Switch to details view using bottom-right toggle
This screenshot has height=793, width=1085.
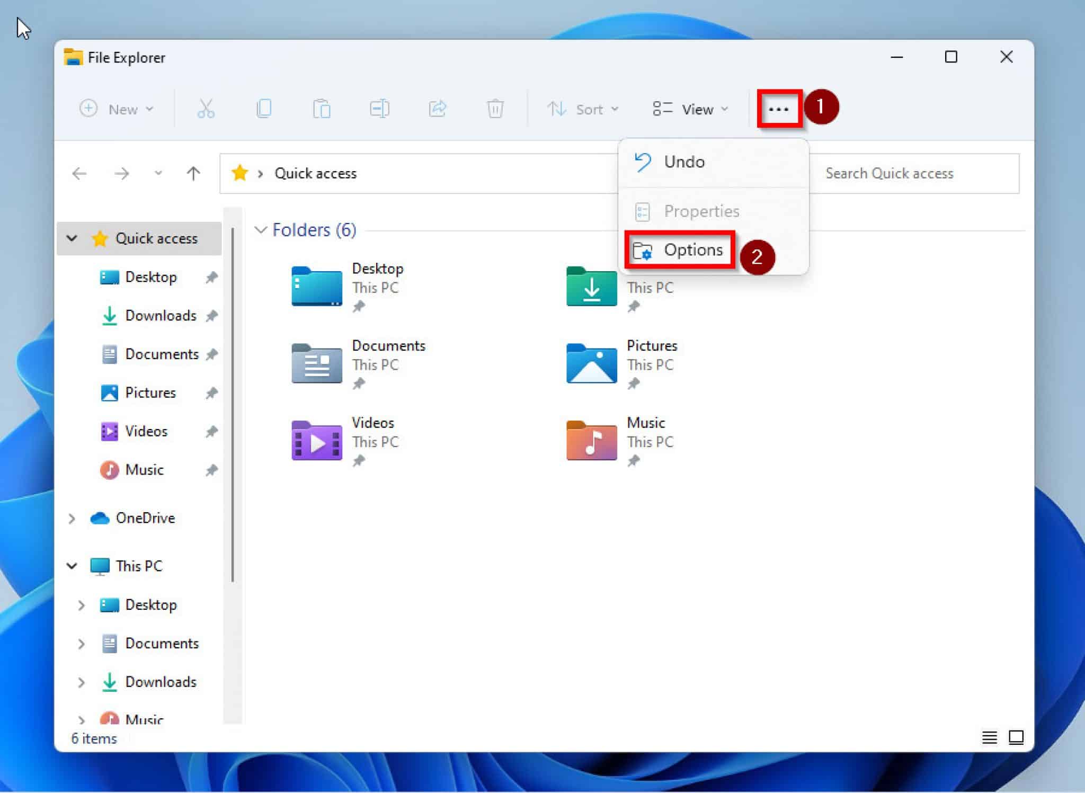[x=990, y=737]
